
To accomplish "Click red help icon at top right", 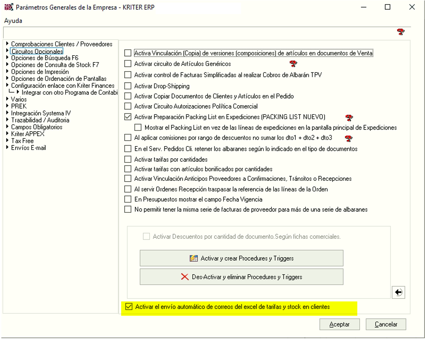I will coord(401,32).
